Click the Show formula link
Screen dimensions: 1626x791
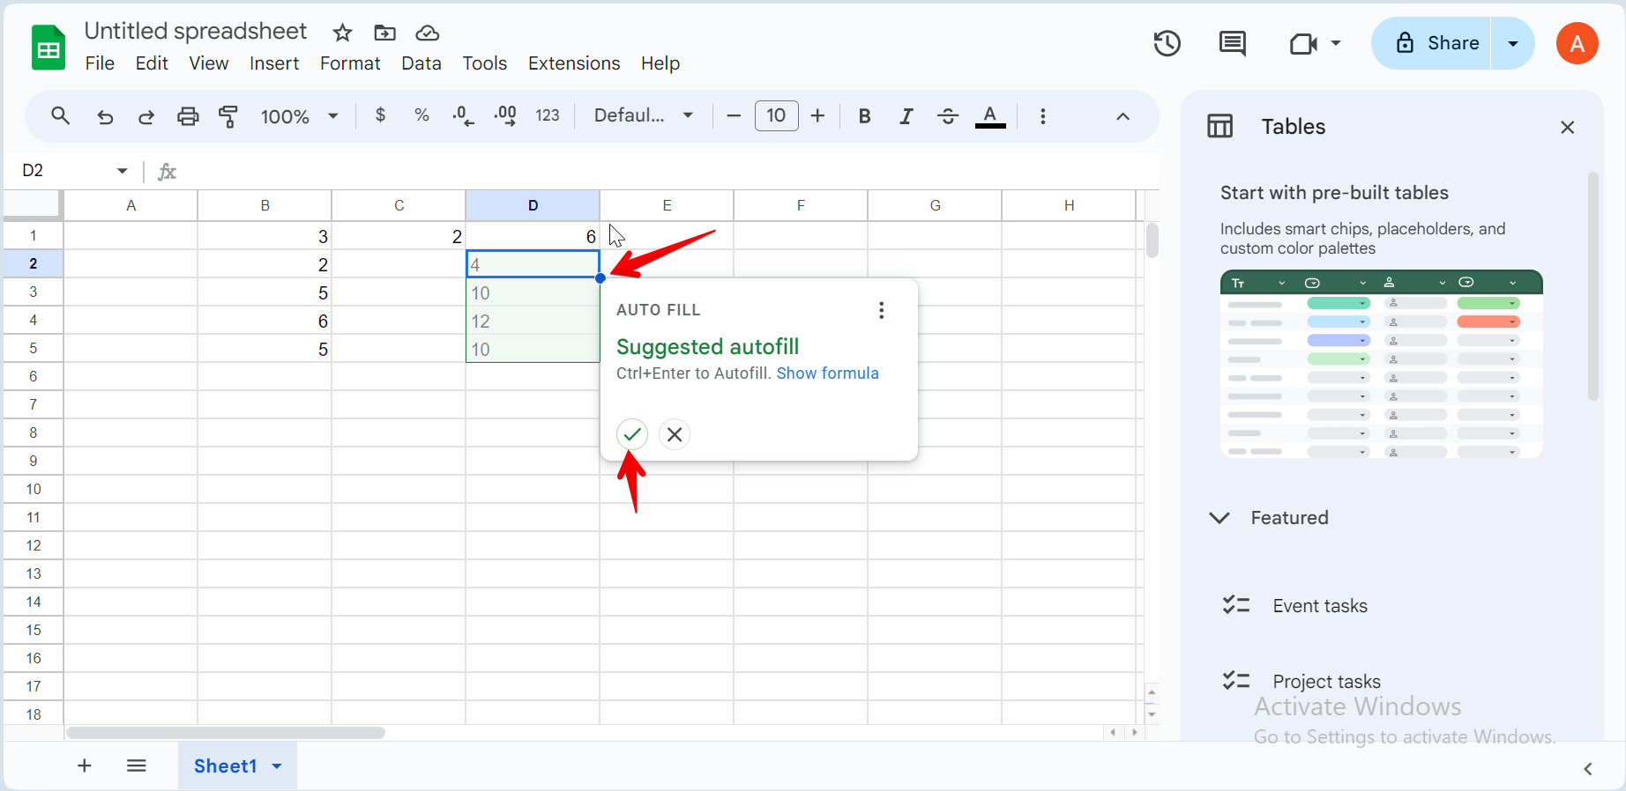point(827,373)
